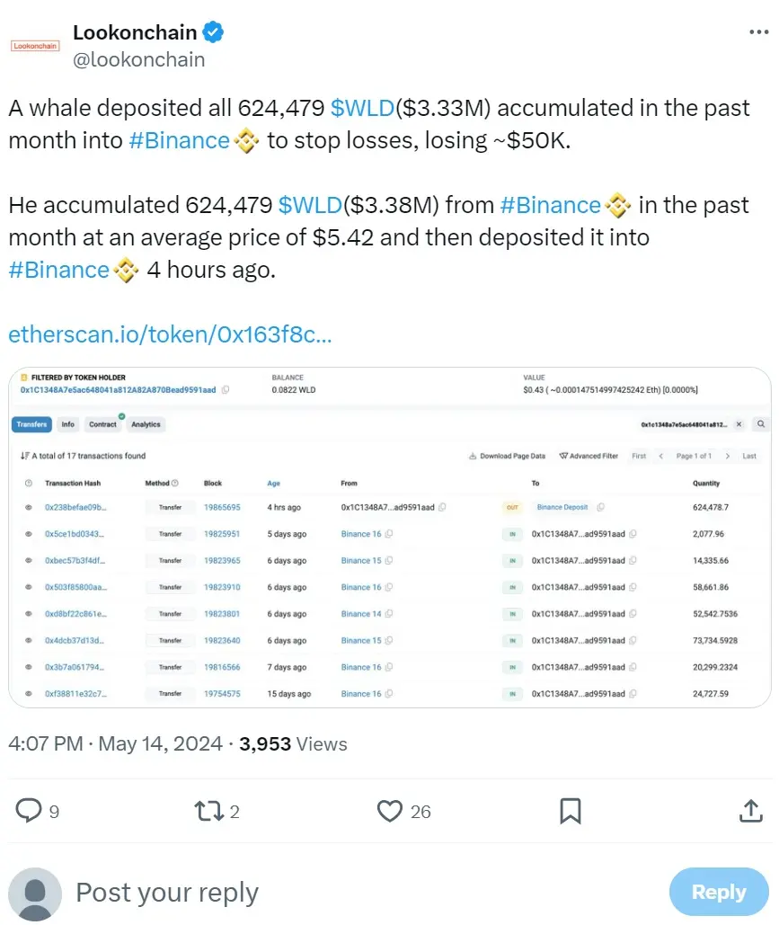779x925 pixels.
Task: Click the share upload icon
Action: point(750,811)
